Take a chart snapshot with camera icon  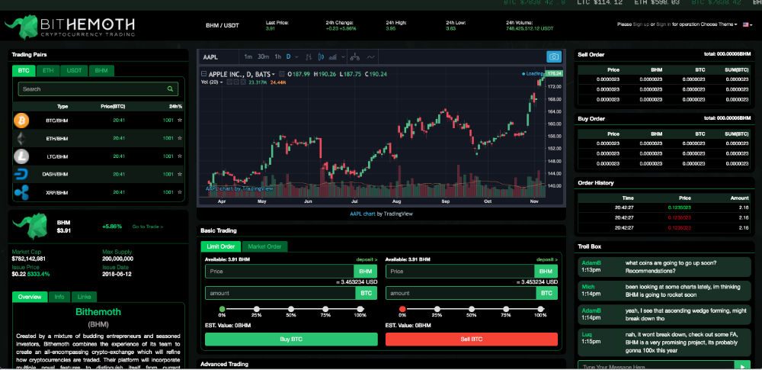(553, 57)
